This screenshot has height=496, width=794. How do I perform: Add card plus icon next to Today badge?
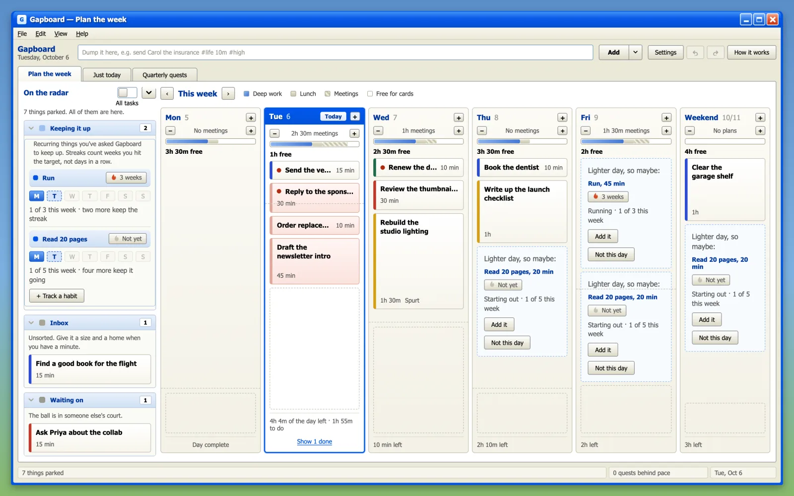355,117
